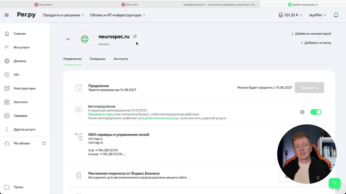Click the ns2.reg.ru server text

[x=95, y=143]
